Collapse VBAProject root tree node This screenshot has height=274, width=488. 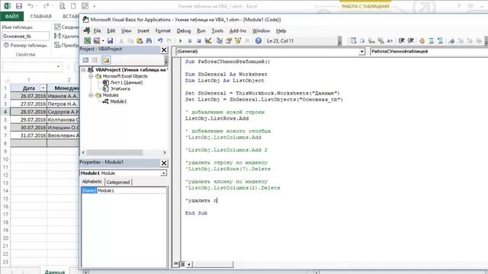click(x=83, y=70)
